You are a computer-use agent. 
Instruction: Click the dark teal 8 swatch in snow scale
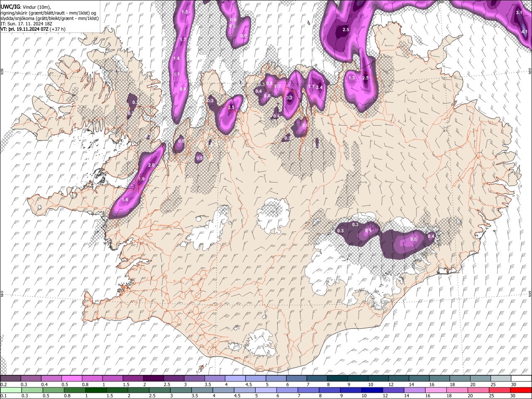337,379
